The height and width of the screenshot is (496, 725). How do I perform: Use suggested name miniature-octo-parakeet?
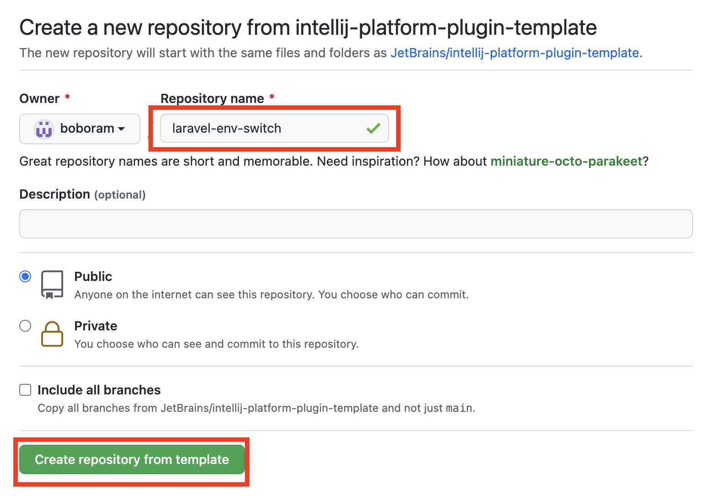pos(566,161)
